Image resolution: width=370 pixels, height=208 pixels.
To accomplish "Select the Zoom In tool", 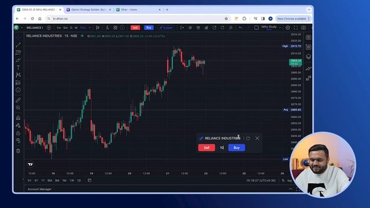I will [18, 107].
